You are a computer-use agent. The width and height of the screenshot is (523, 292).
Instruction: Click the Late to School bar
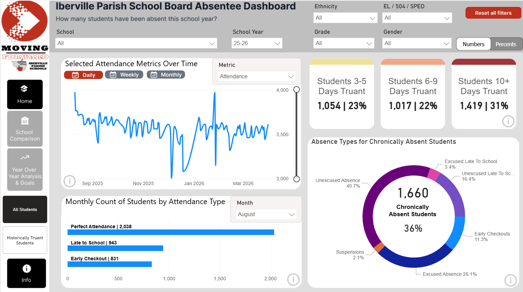[x=115, y=248]
